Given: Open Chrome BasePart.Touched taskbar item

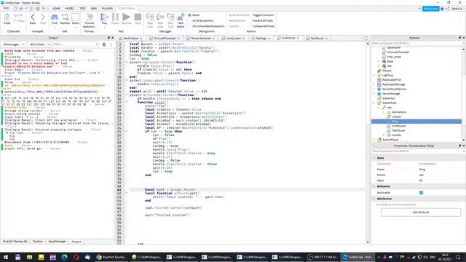Looking at the screenshot, I should [111, 257].
